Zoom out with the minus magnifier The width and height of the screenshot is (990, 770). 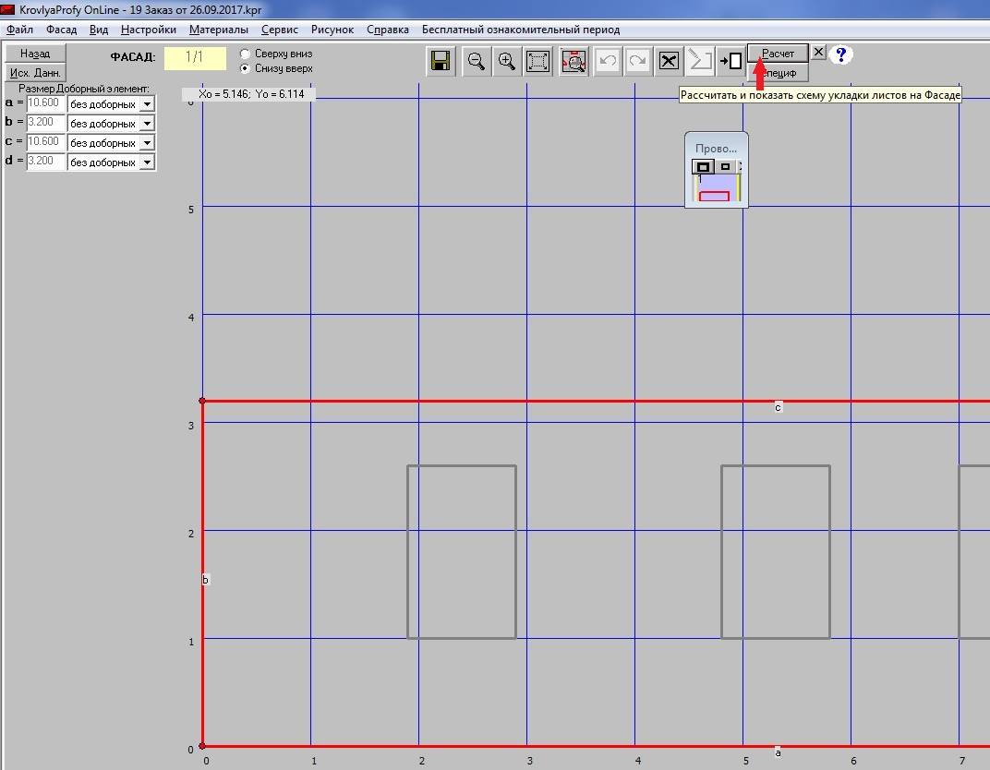click(477, 61)
